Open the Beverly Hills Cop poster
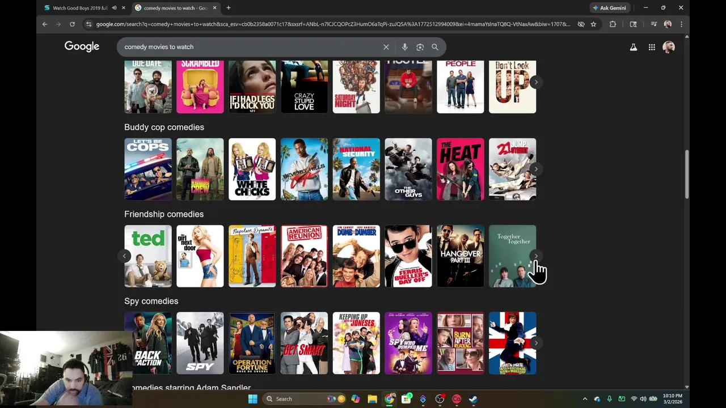This screenshot has width=726, height=408. coord(304,169)
